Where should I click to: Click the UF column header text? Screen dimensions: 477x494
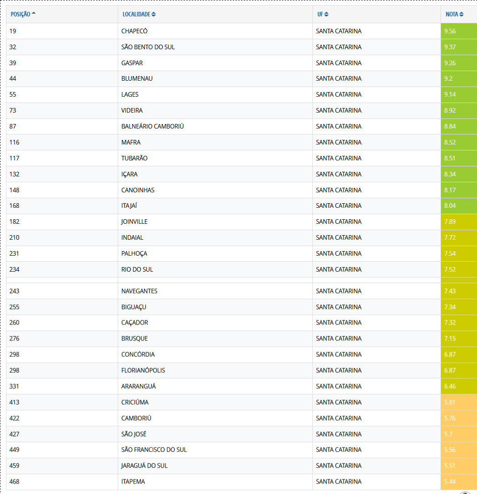click(320, 15)
